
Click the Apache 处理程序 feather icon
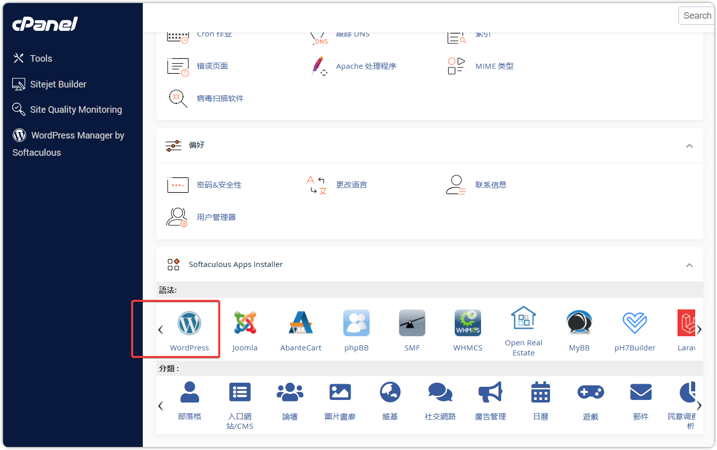[x=319, y=66]
